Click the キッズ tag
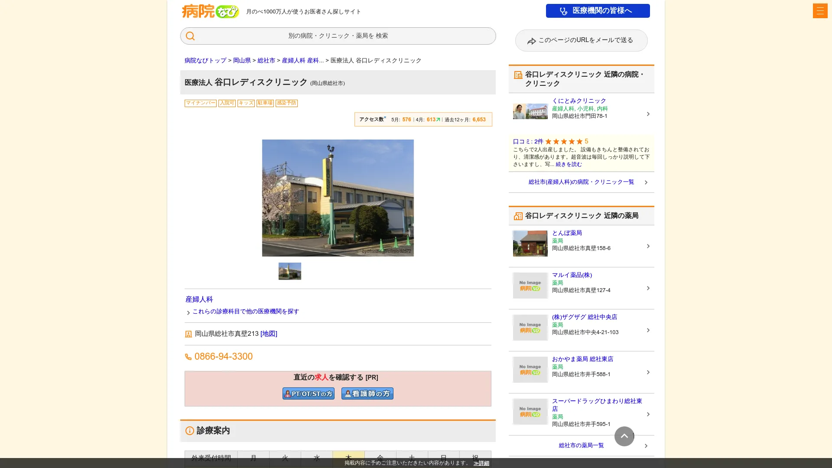This screenshot has height=468, width=832. (246, 103)
